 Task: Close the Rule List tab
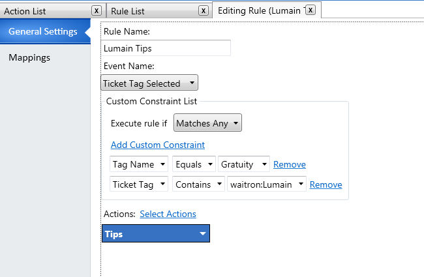pos(203,10)
